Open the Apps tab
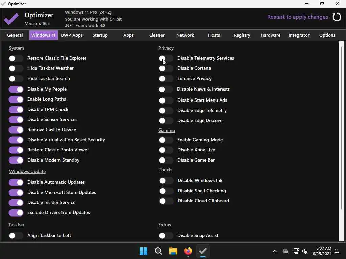This screenshot has height=259, width=346. point(128,35)
